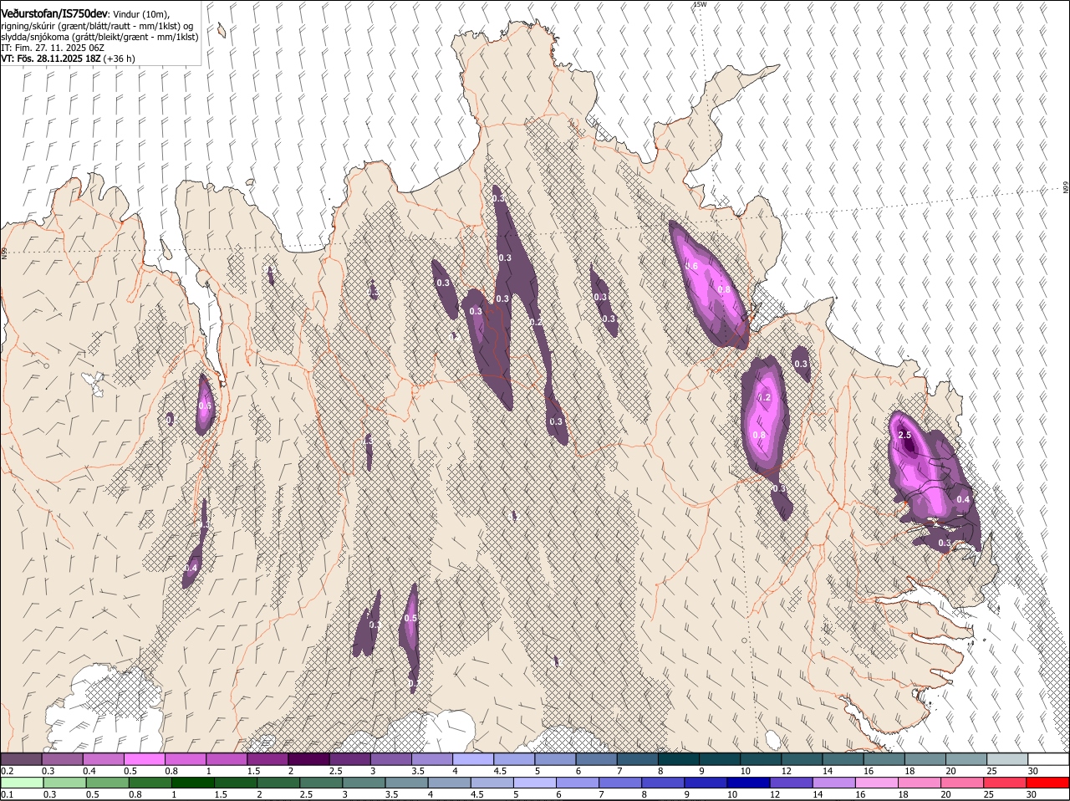Pick the darkest purple top-row swatch 2–2.5
This screenshot has width=1070, height=801.
coord(308,758)
